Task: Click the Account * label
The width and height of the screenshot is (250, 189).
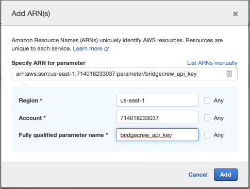Action: tap(32, 118)
